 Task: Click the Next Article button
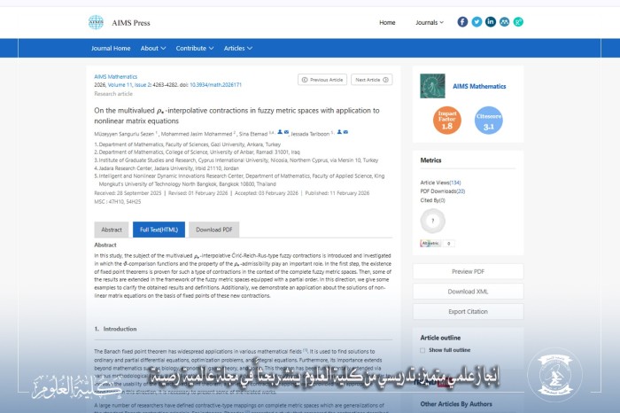coord(372,80)
